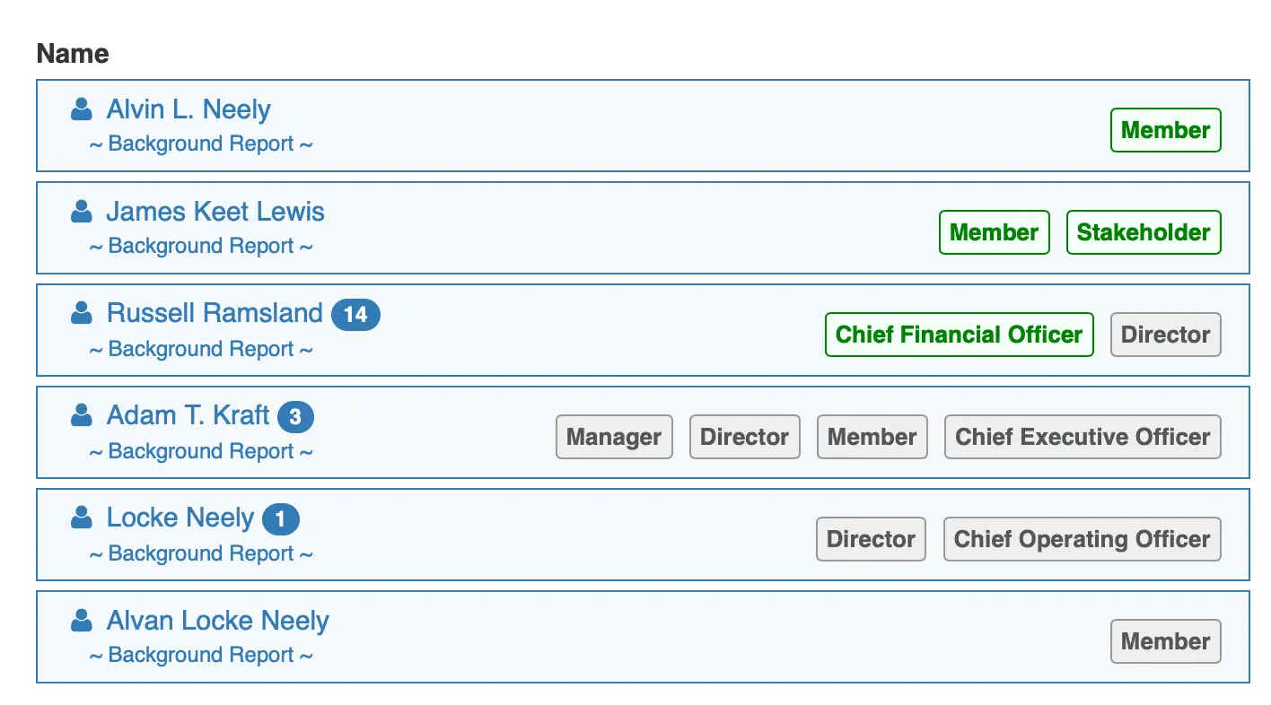Image resolution: width=1271 pixels, height=705 pixels.
Task: Click the person icon beside Alvan Locke Neely
Action: point(82,620)
